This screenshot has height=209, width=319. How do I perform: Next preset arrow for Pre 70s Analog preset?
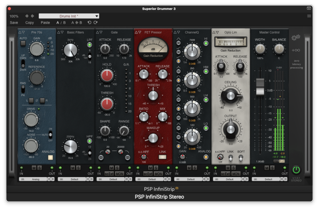pos(53,179)
